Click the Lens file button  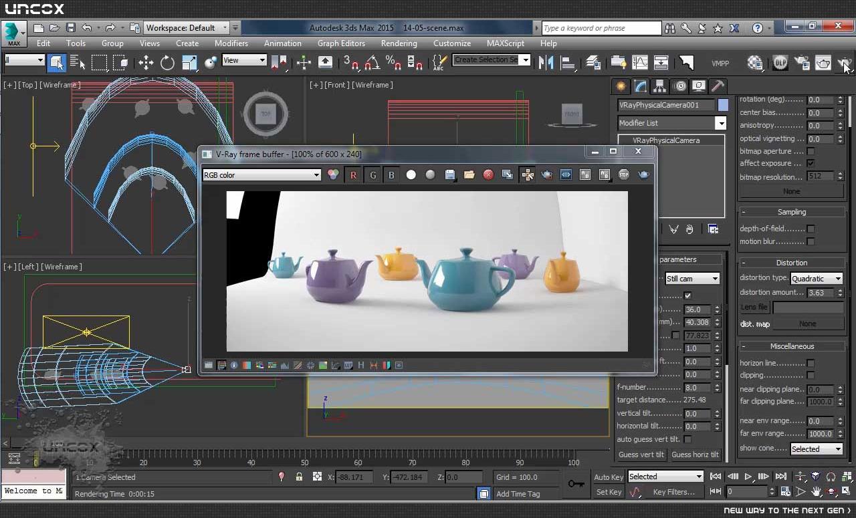pos(754,307)
